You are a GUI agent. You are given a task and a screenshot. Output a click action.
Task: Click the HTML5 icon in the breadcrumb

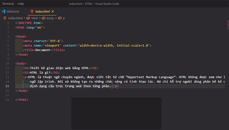(5, 18)
